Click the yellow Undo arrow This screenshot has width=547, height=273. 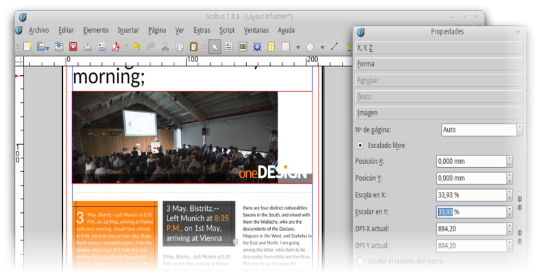pyautogui.click(x=136, y=46)
